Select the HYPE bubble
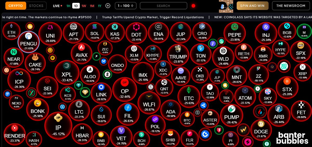The width and height of the screenshot is (312, 147). pos(281,48)
